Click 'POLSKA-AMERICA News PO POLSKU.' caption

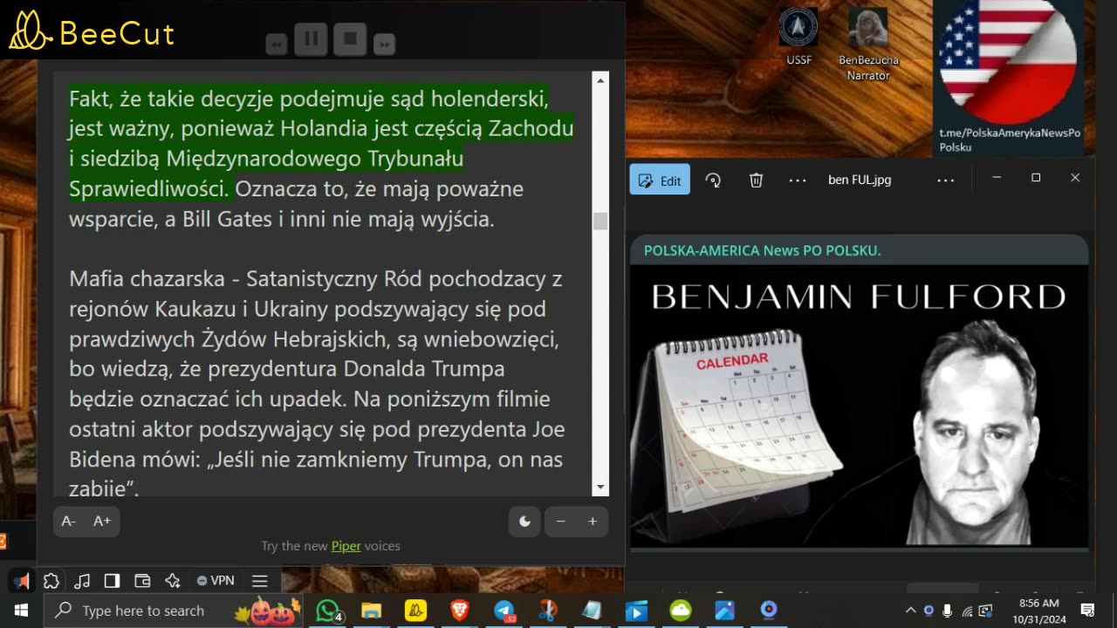pos(763,250)
